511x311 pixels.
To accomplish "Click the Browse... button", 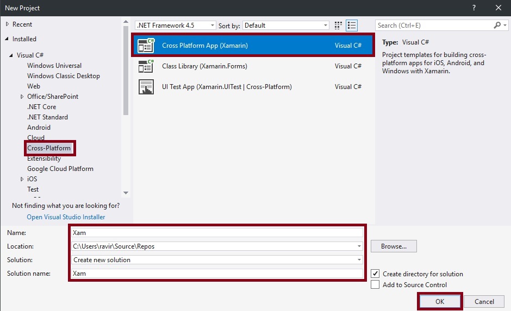I will [394, 246].
